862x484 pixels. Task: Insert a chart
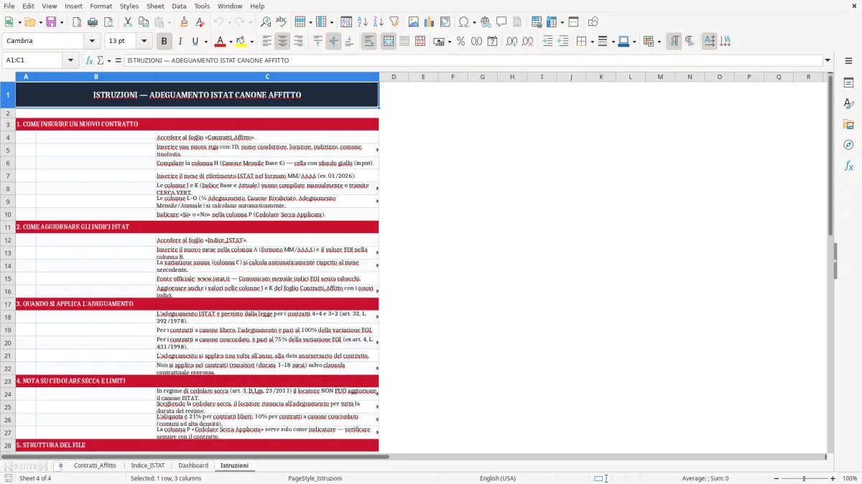coord(430,22)
